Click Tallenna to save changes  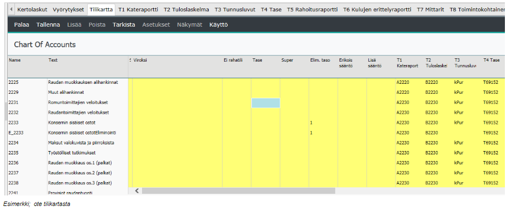click(48, 24)
